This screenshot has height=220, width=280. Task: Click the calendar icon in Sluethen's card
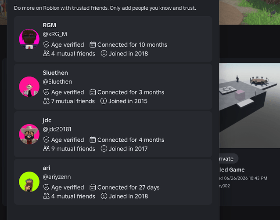[x=93, y=92]
